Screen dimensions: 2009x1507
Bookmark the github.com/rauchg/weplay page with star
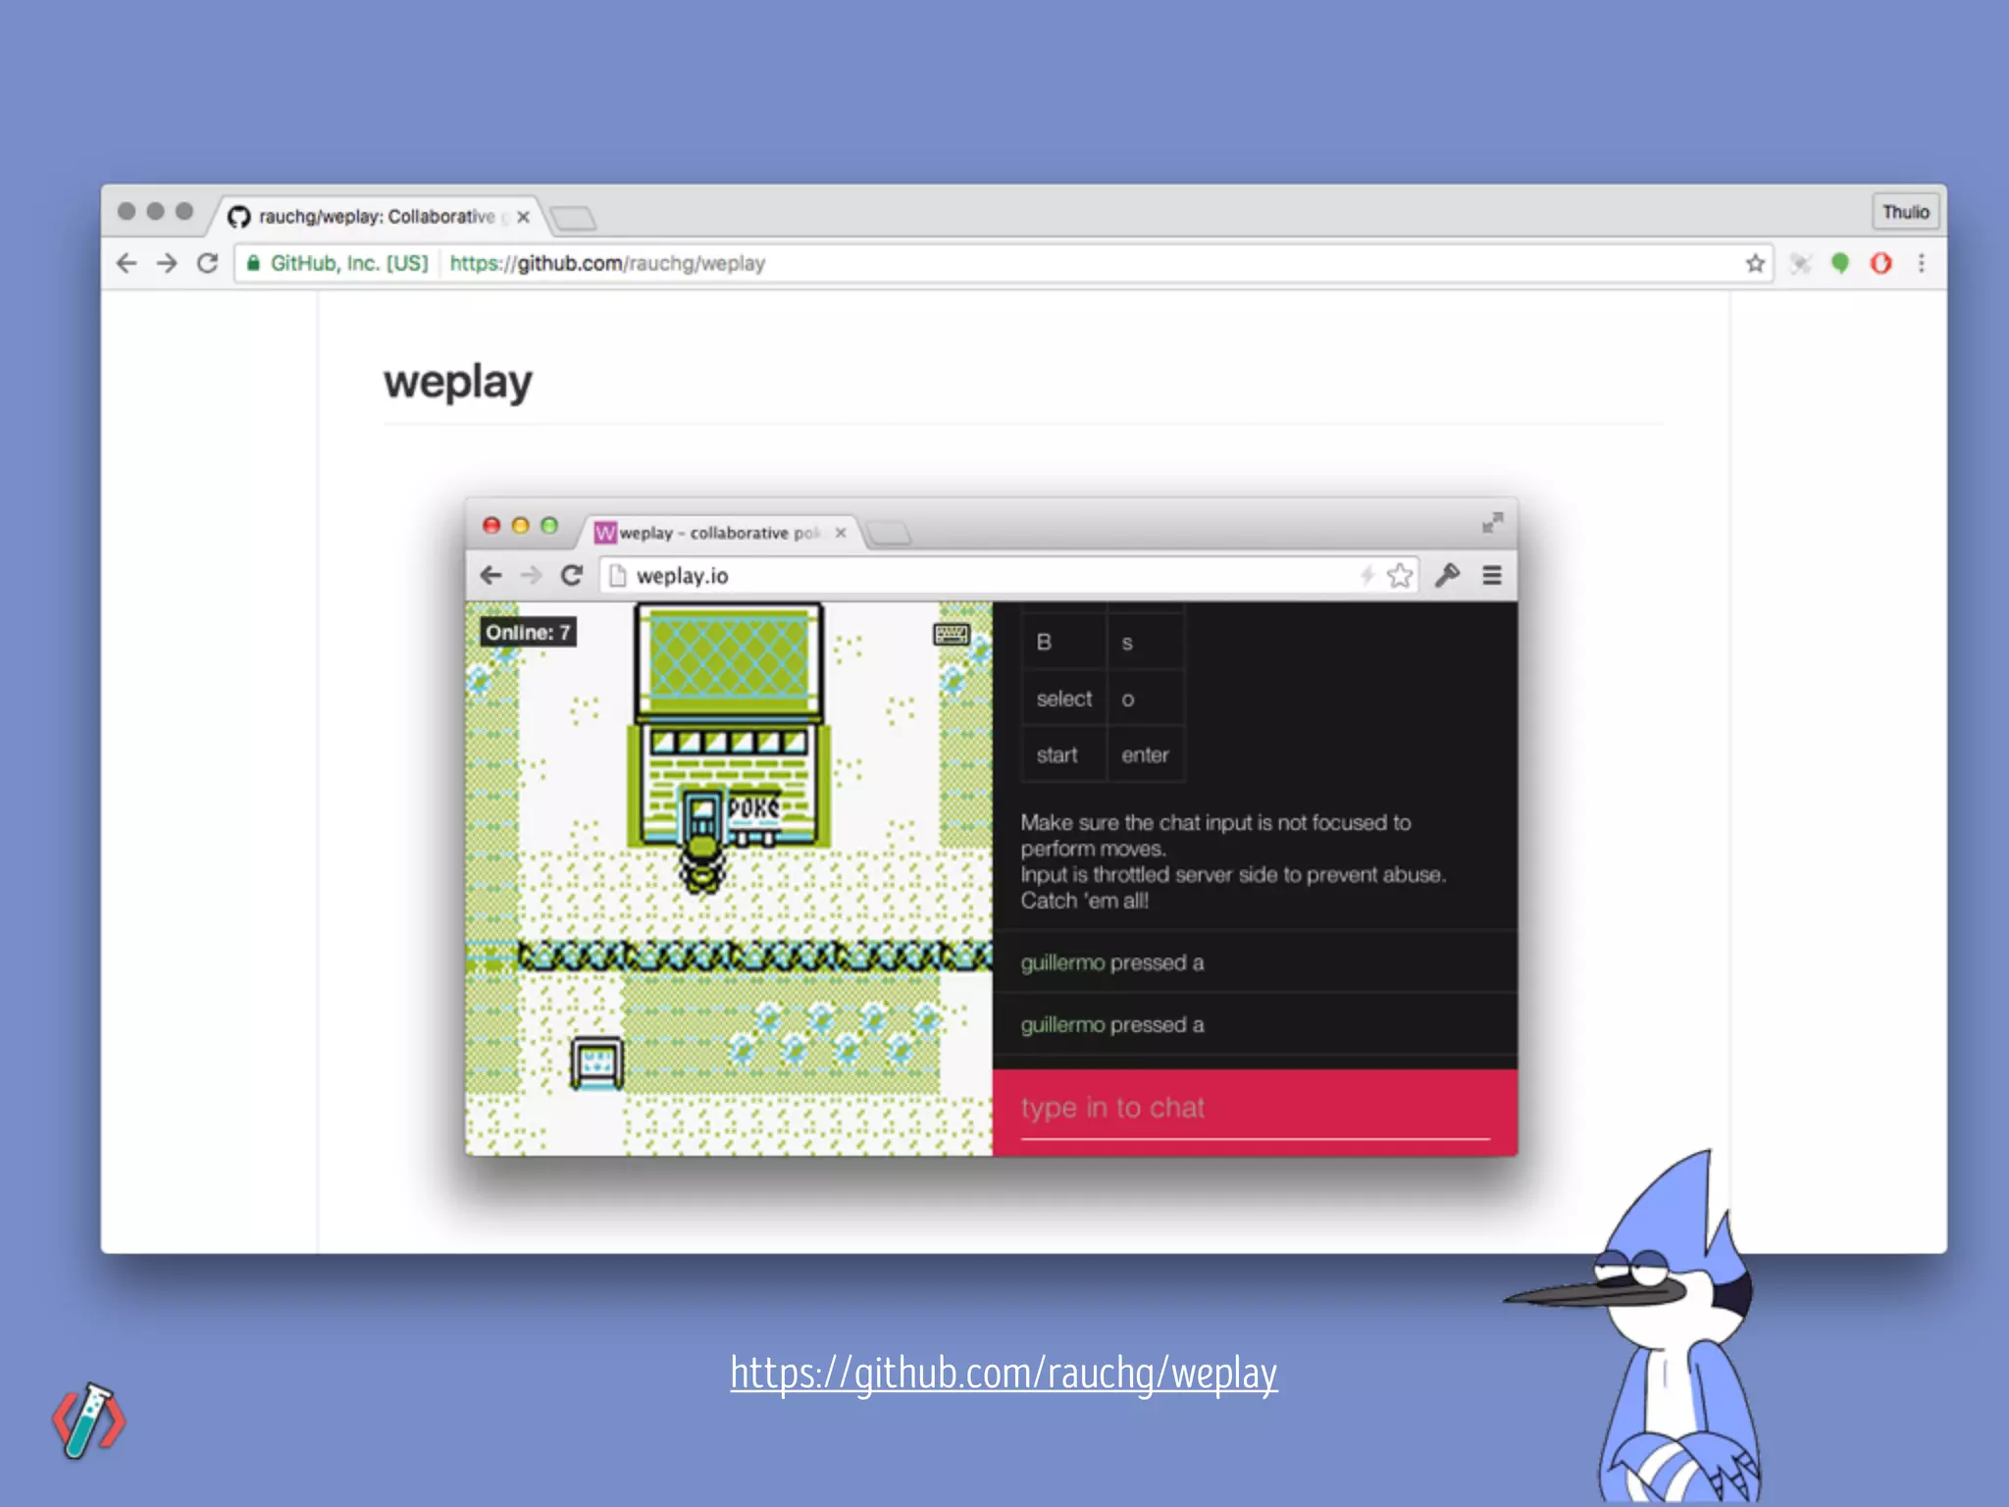tap(1755, 263)
